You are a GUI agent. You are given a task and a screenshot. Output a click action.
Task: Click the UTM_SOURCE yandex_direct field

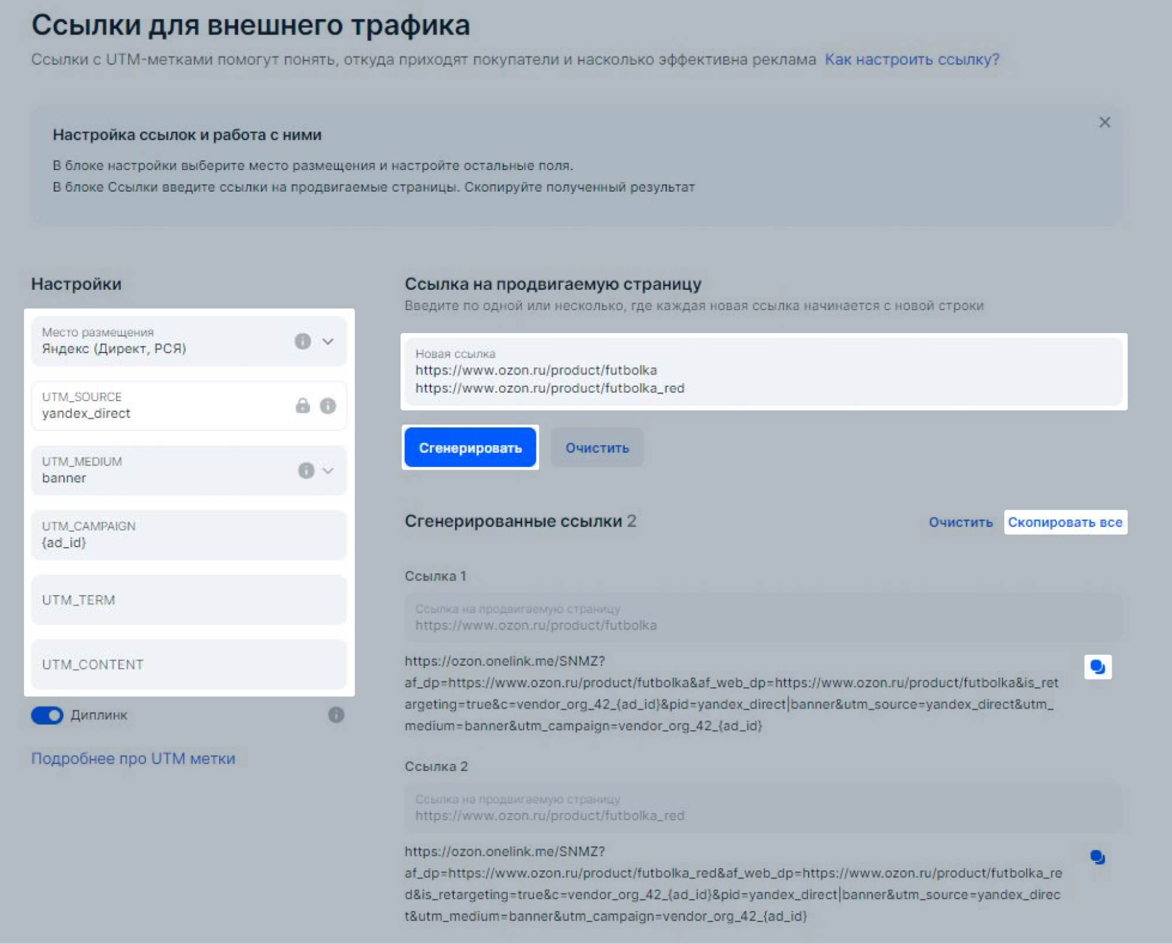point(189,406)
